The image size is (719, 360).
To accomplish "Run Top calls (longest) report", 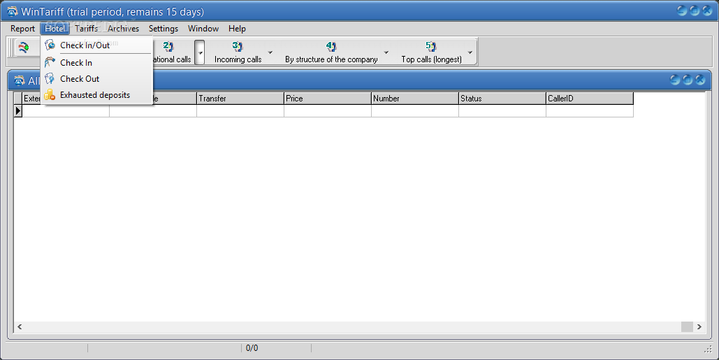I will 431,52.
